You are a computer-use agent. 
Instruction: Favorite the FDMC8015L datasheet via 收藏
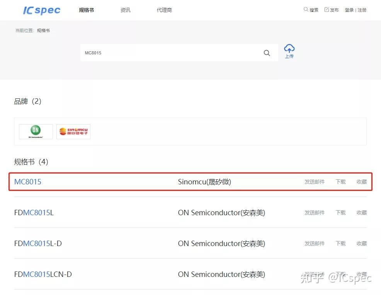tap(361, 212)
